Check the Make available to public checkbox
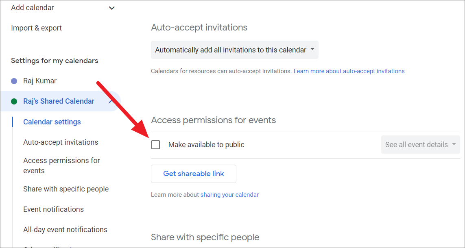Screen dimensions: 465x248 156,145
